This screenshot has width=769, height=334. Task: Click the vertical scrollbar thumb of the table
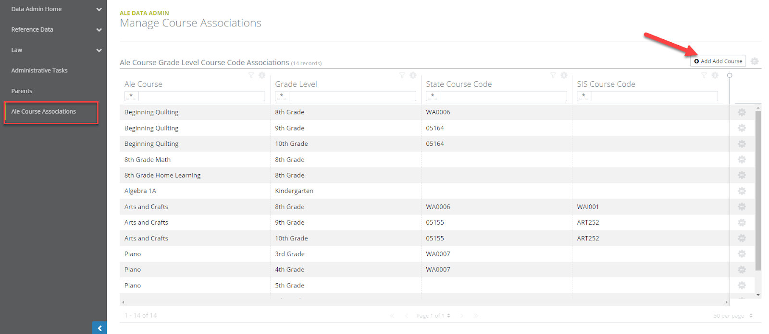click(758, 191)
